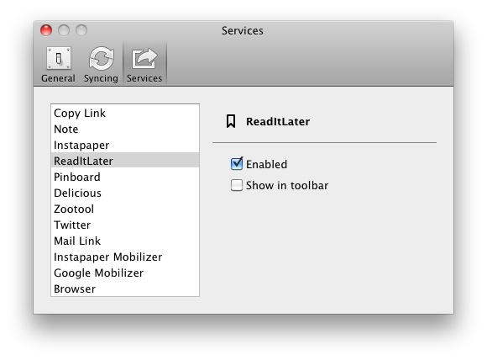Select the Services share arrow icon

click(144, 58)
